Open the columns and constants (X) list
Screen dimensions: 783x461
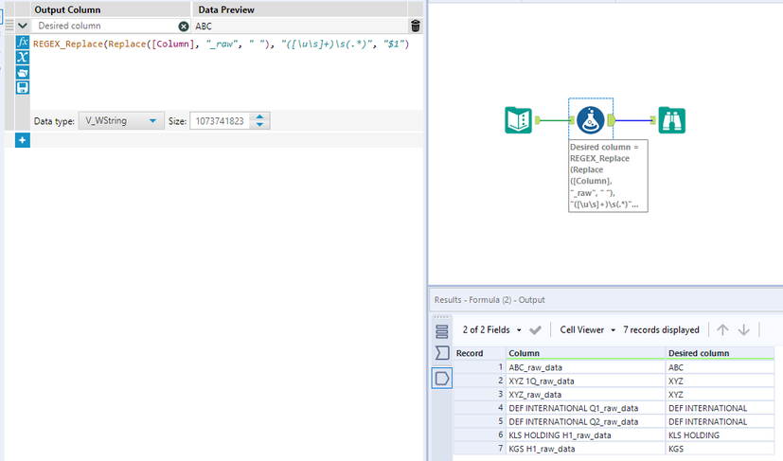[23, 58]
